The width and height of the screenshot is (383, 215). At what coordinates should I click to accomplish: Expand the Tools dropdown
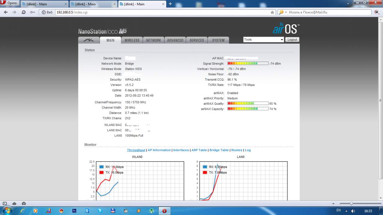tap(264, 39)
